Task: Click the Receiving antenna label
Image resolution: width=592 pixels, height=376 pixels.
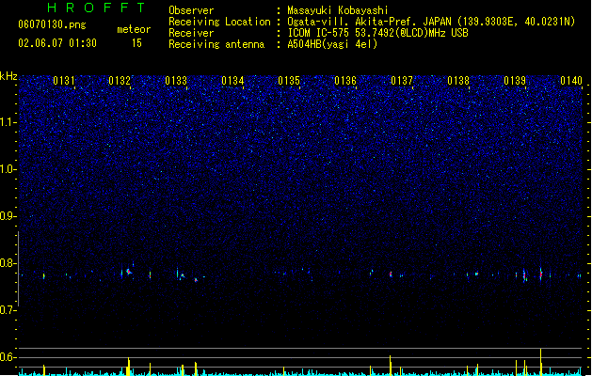Action: tap(216, 44)
